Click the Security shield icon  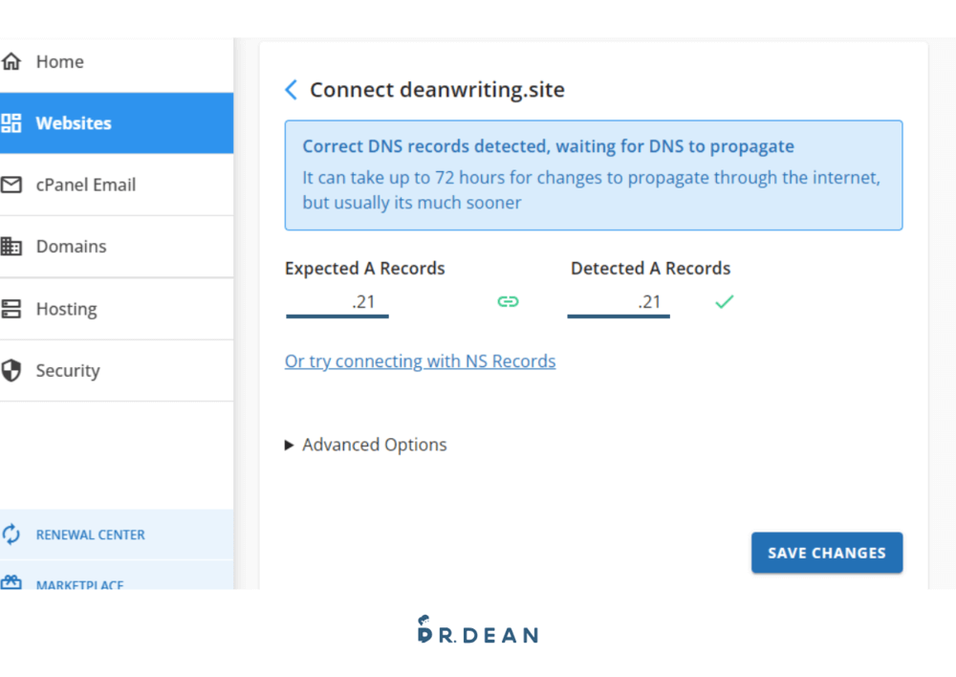tap(11, 371)
